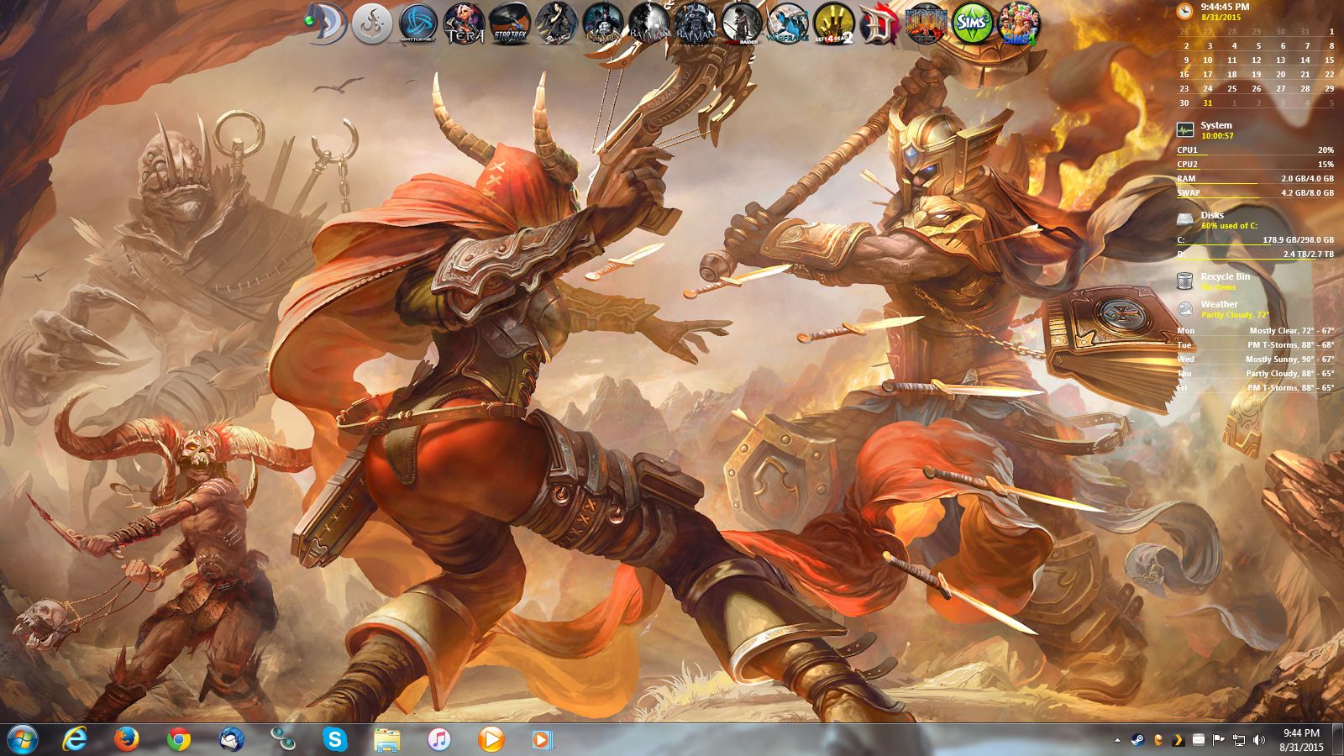This screenshot has height=756, width=1344.
Task: Launch Battle.net from the dock
Action: (417, 24)
